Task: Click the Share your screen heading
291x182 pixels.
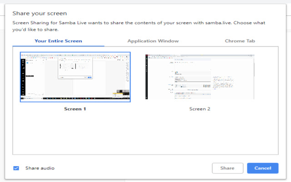Action: 40,13
